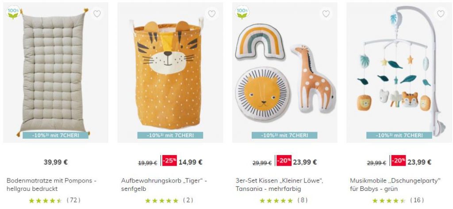Favorite the Kleiner Löwe cushion set
The width and height of the screenshot is (453, 209).
click(x=326, y=14)
